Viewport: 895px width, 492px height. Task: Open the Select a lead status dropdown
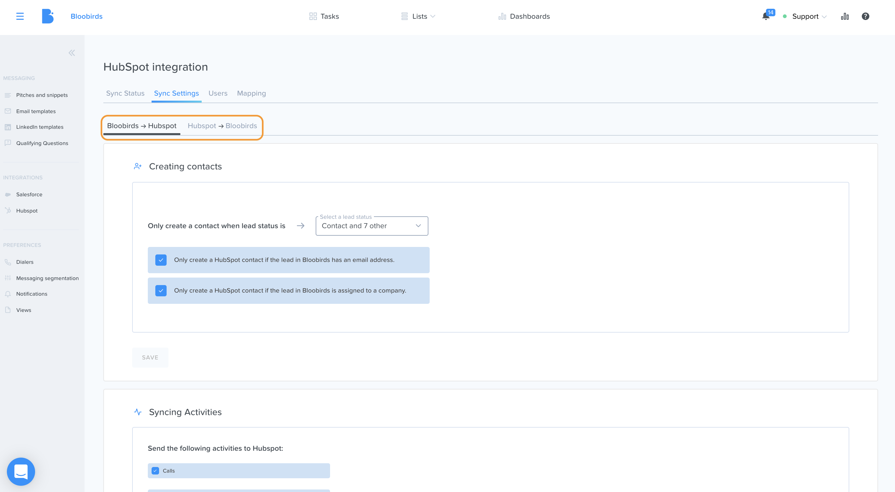(x=372, y=226)
